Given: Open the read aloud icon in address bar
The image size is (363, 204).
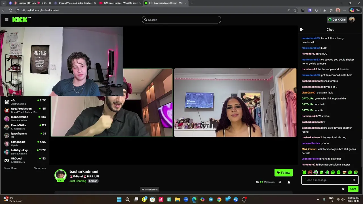Looking at the screenshot, I should click(x=289, y=10).
